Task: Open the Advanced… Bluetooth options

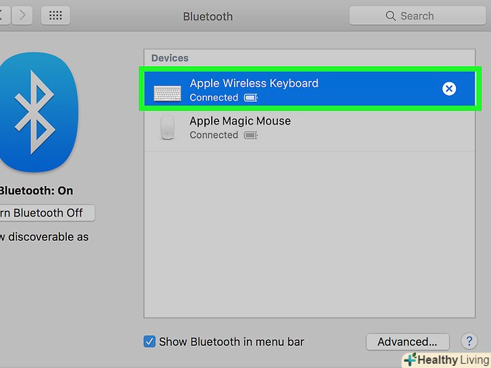Action: pos(407,342)
